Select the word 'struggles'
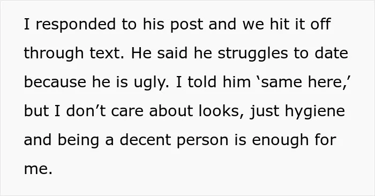Viewport: 375px width, 196px height. [x=253, y=54]
